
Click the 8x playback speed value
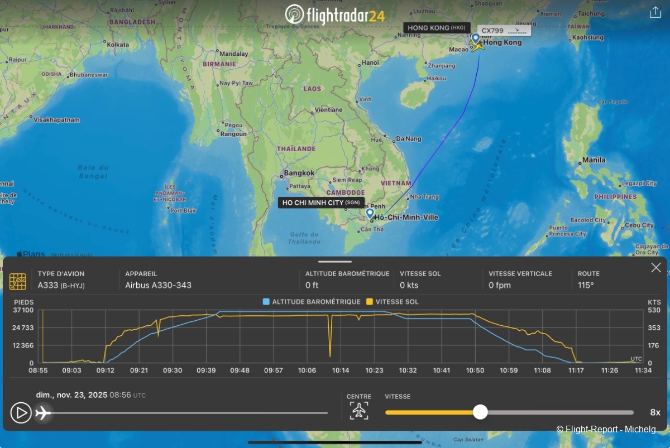(655, 413)
